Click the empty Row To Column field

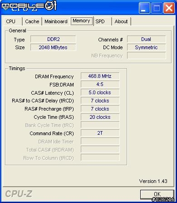coord(100,157)
